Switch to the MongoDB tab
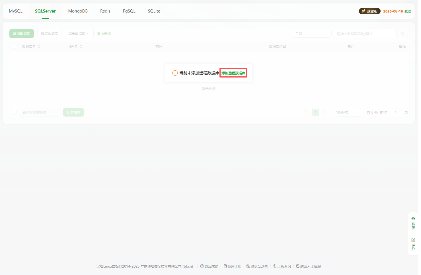The image size is (421, 275). [78, 11]
